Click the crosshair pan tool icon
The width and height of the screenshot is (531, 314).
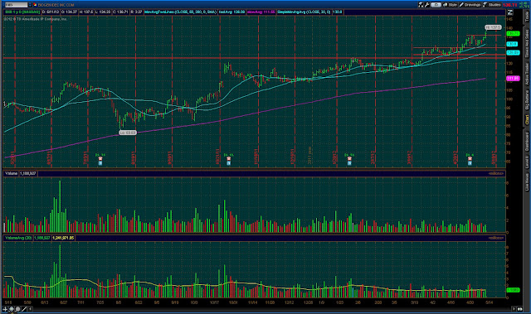(x=5, y=309)
